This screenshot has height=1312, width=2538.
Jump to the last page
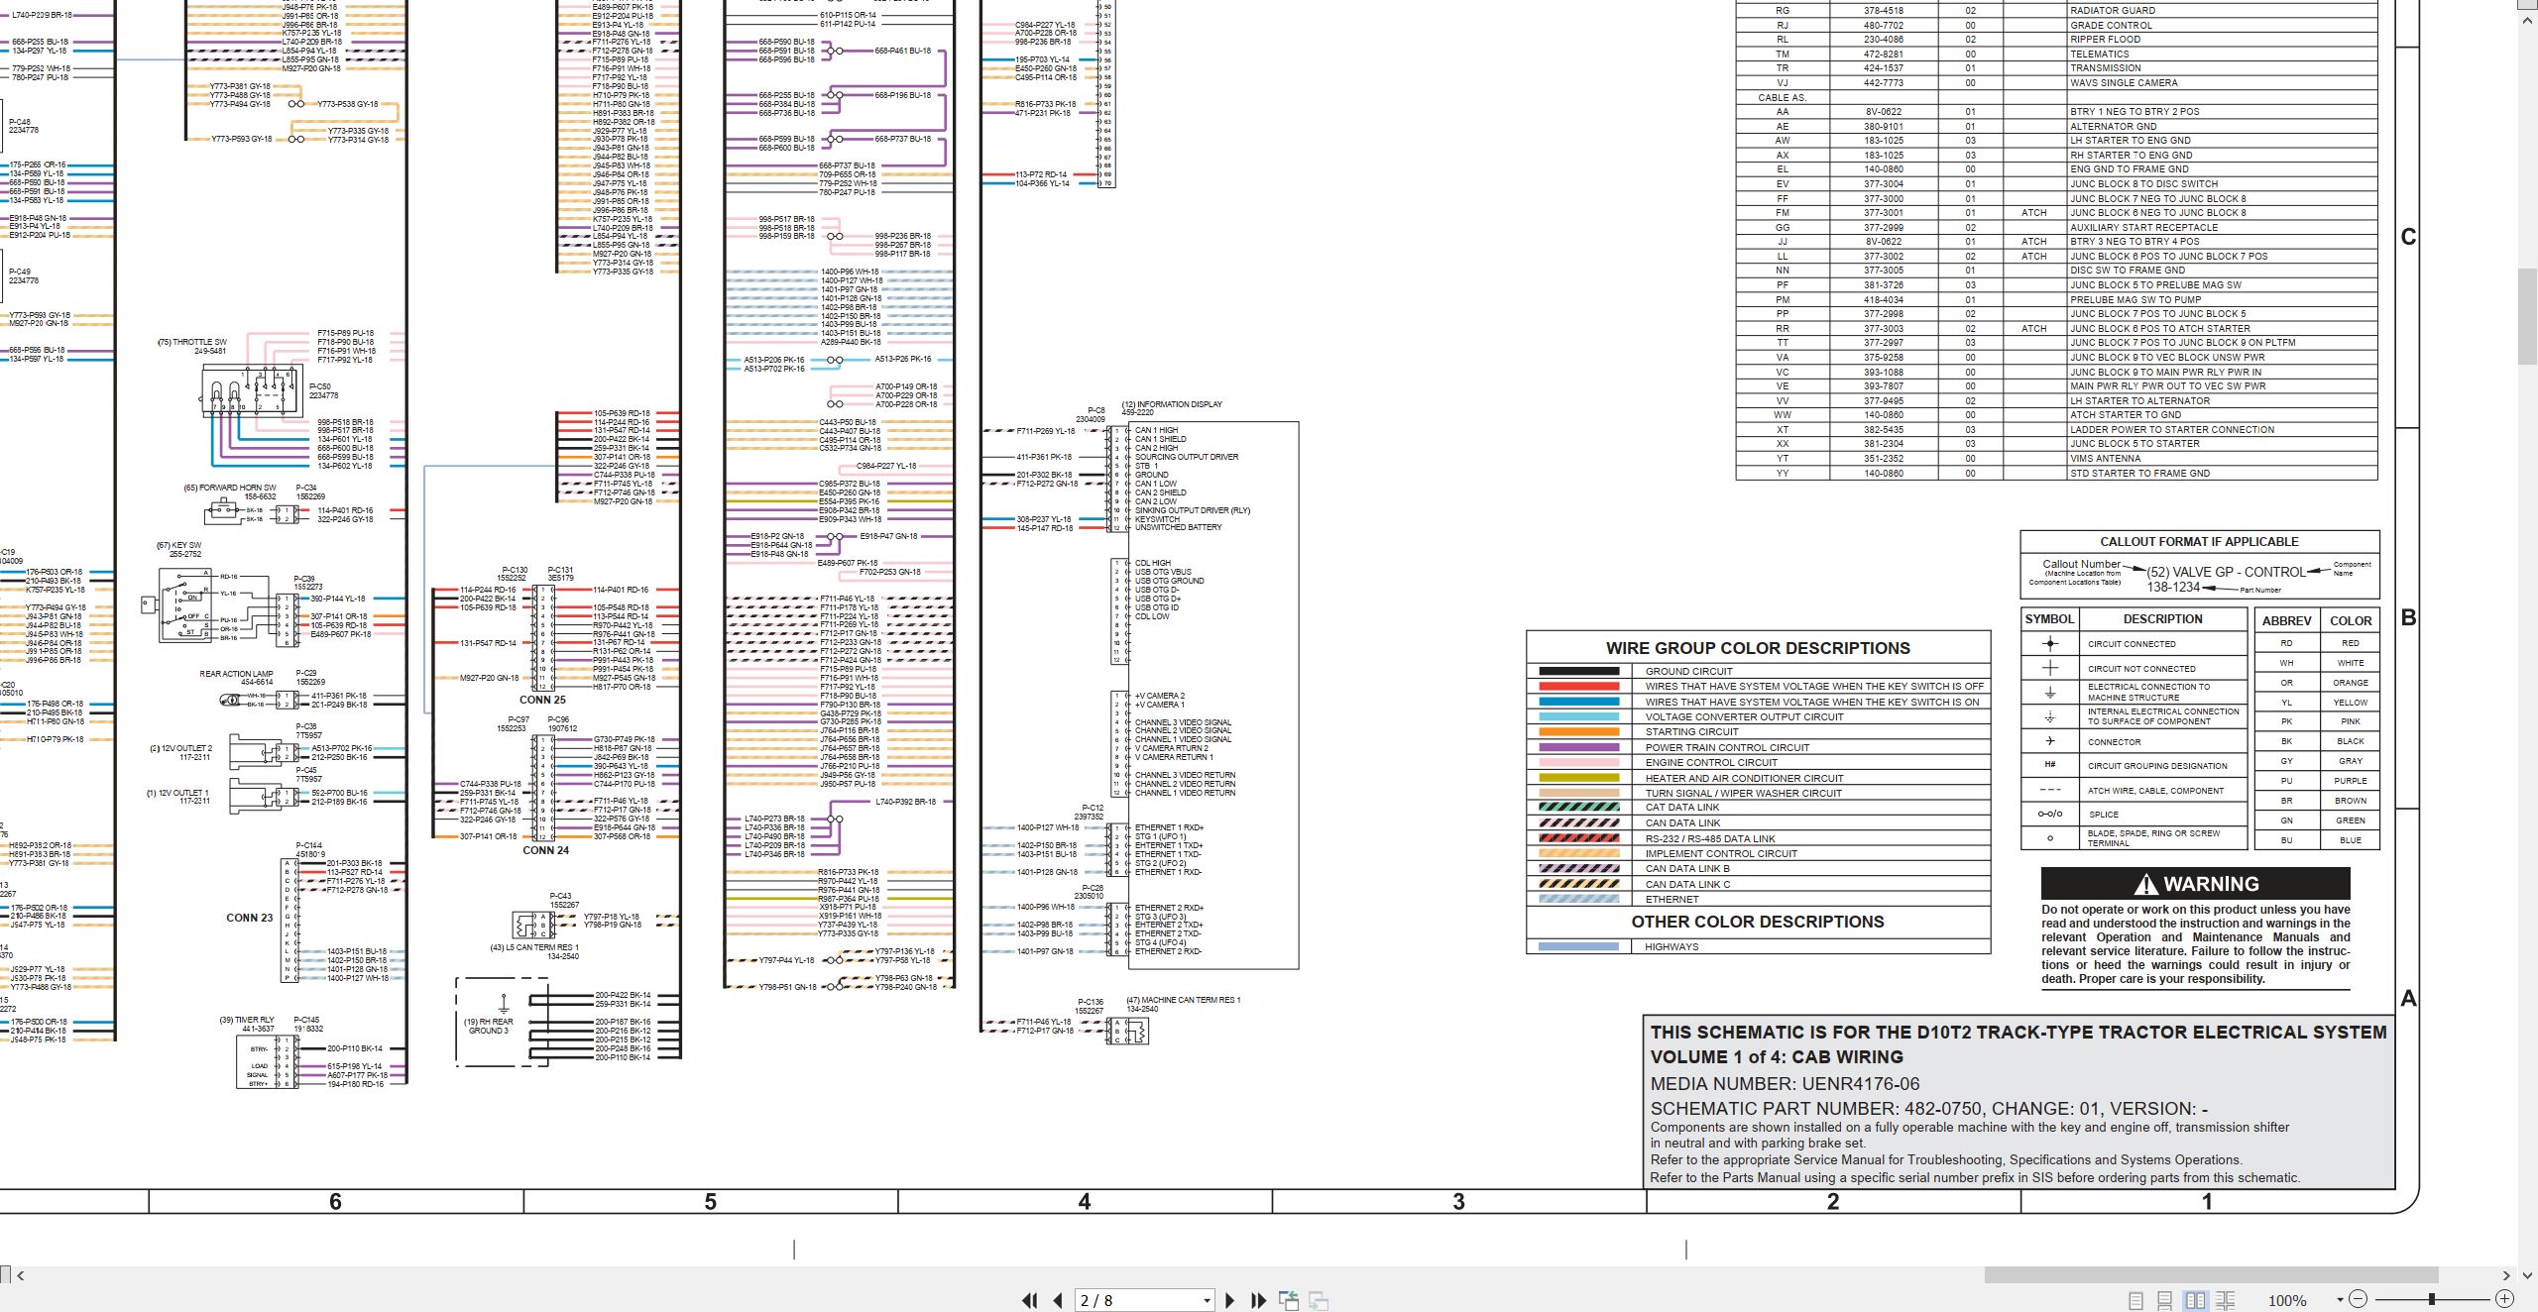tap(1259, 1300)
